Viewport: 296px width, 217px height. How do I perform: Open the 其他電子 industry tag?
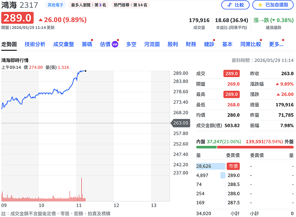click(x=55, y=5)
